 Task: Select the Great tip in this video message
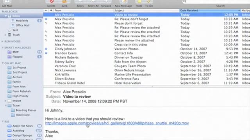pos(147,45)
